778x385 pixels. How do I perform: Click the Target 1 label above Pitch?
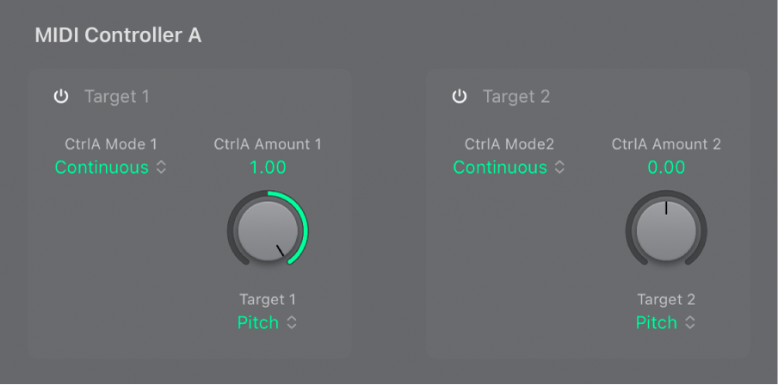coord(267,300)
